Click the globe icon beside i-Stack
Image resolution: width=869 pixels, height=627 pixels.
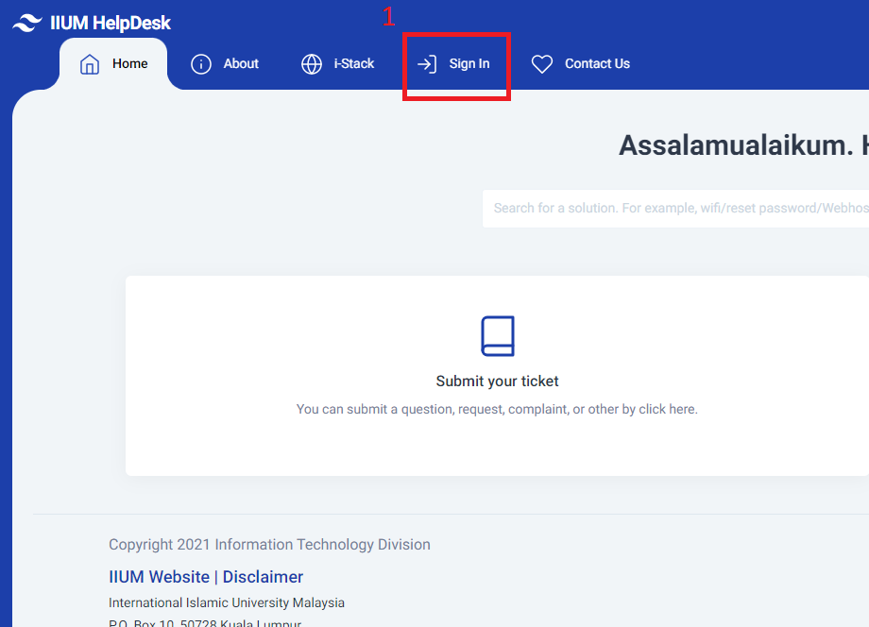312,64
